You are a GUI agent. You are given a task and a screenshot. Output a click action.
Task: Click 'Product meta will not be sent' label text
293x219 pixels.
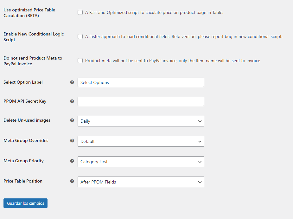[173, 61]
